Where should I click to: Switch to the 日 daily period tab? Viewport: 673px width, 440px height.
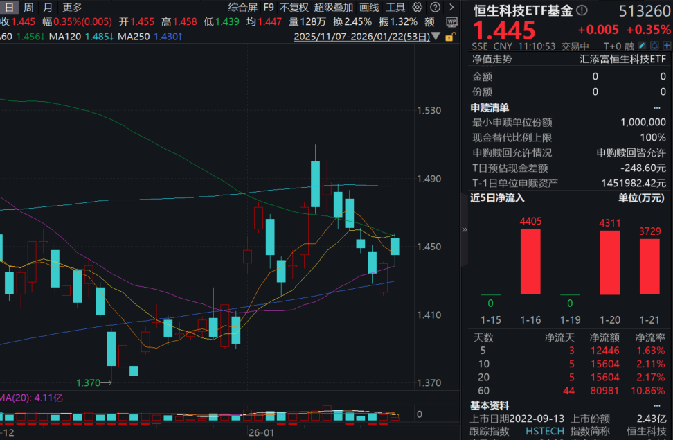pos(9,8)
